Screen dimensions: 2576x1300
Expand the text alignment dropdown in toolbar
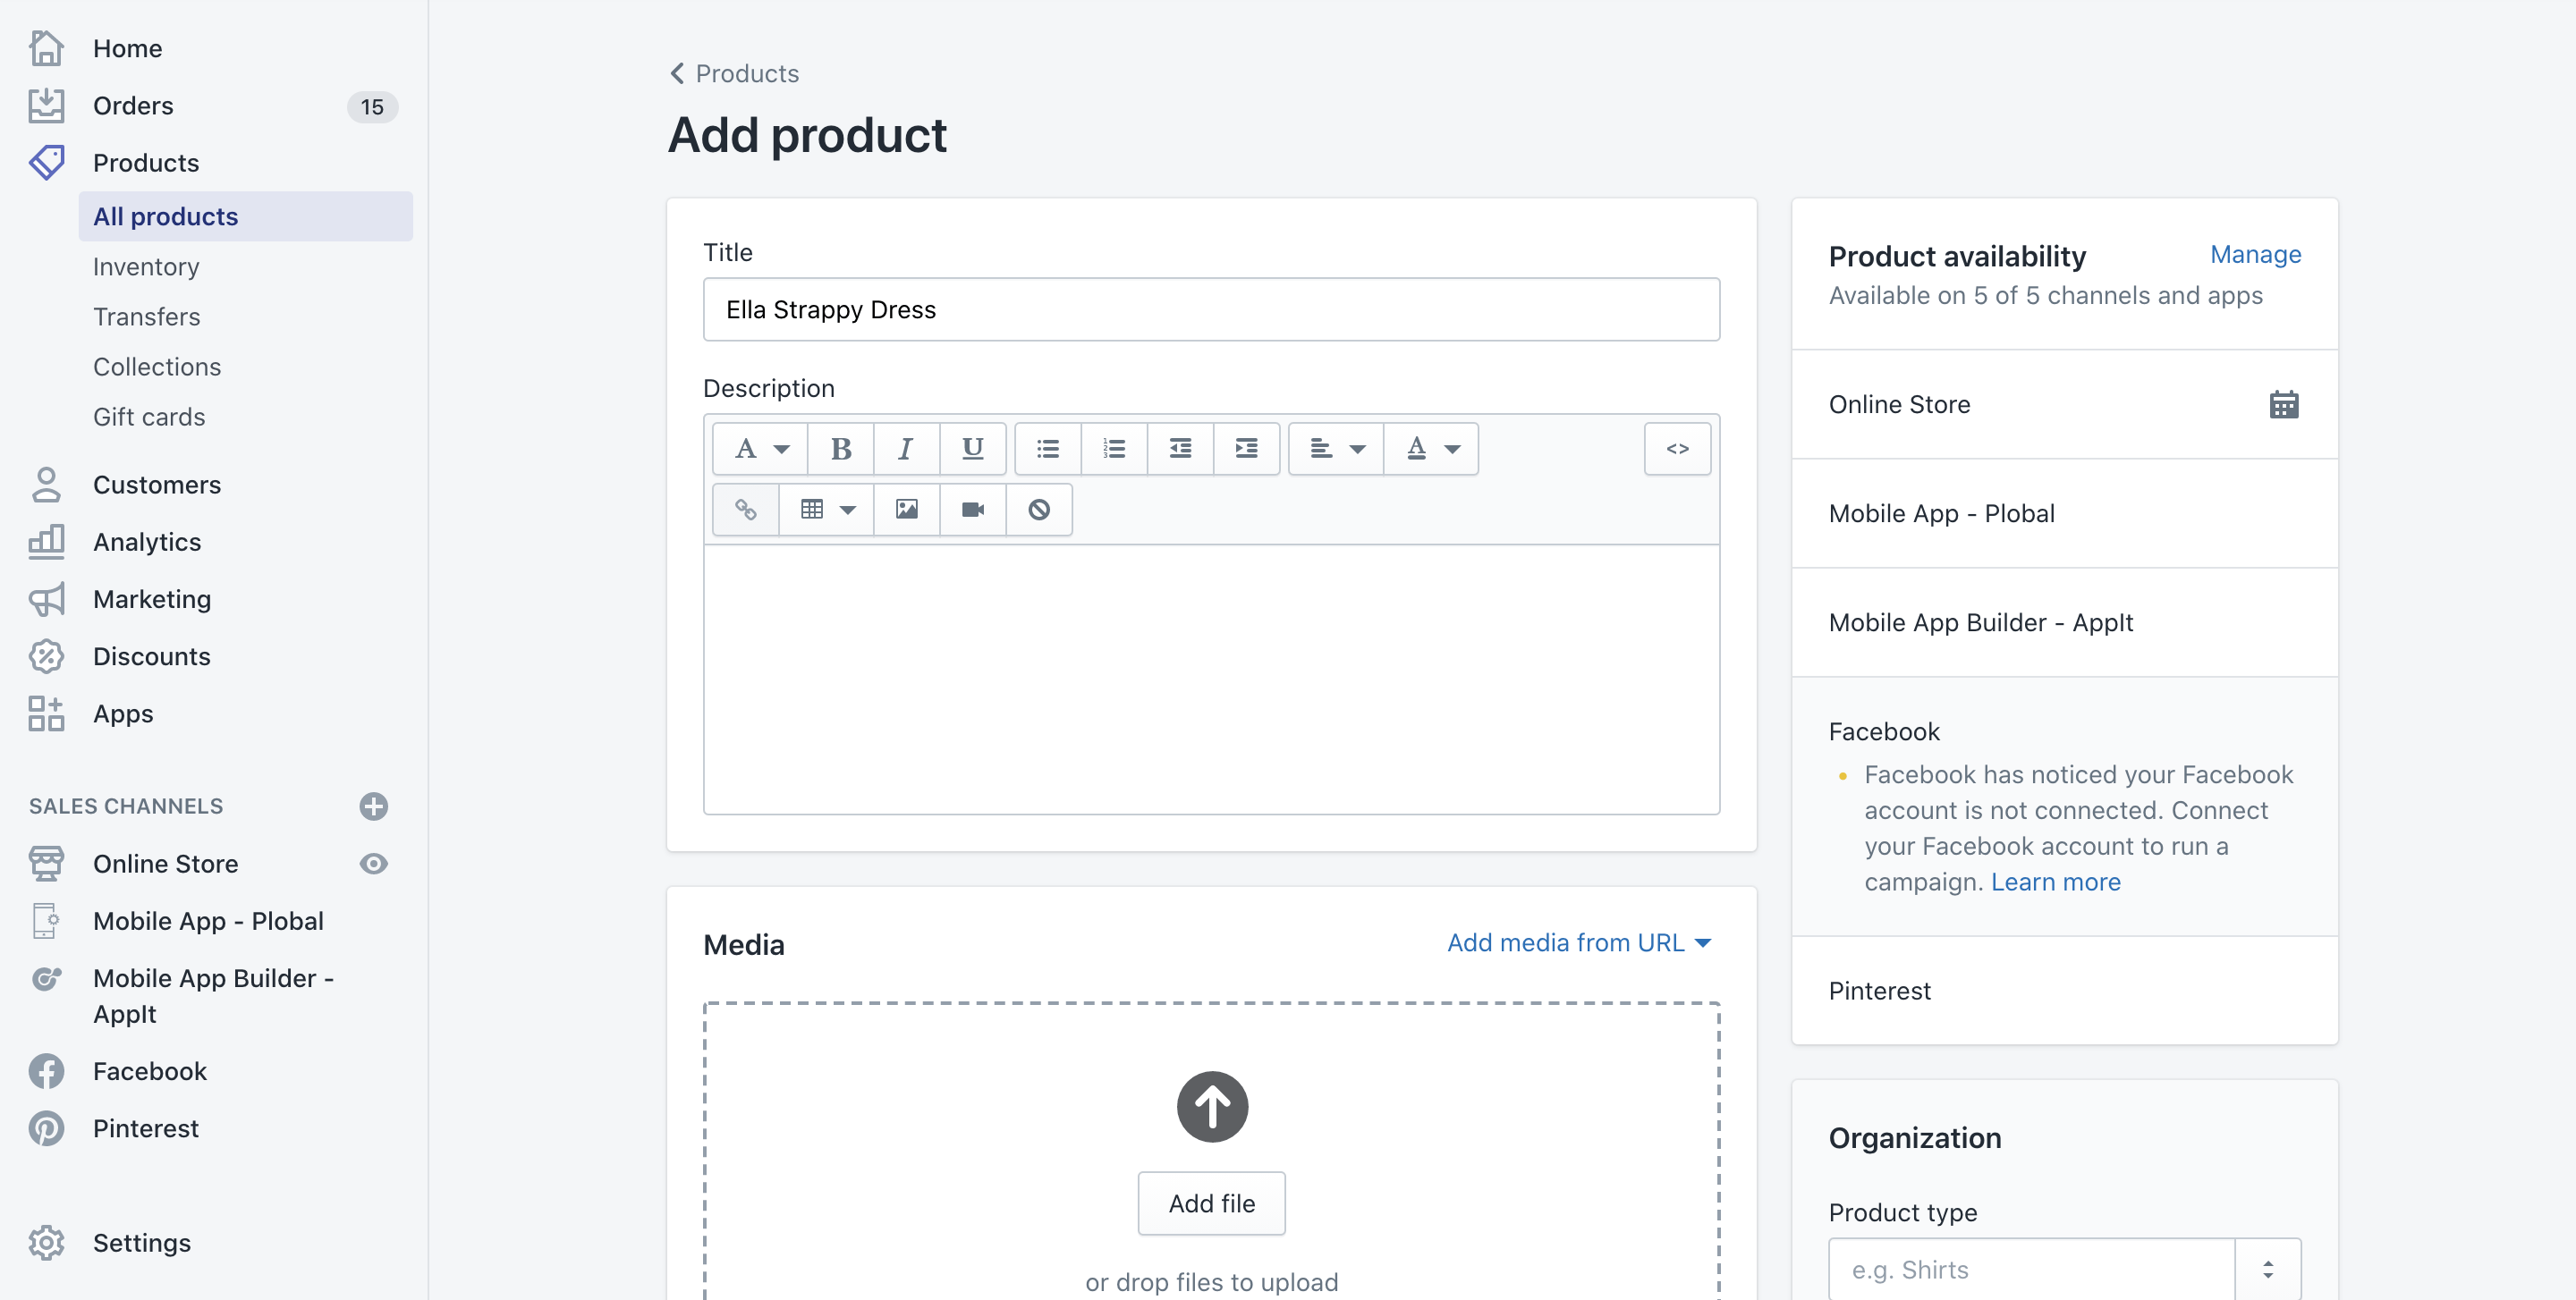[1335, 448]
